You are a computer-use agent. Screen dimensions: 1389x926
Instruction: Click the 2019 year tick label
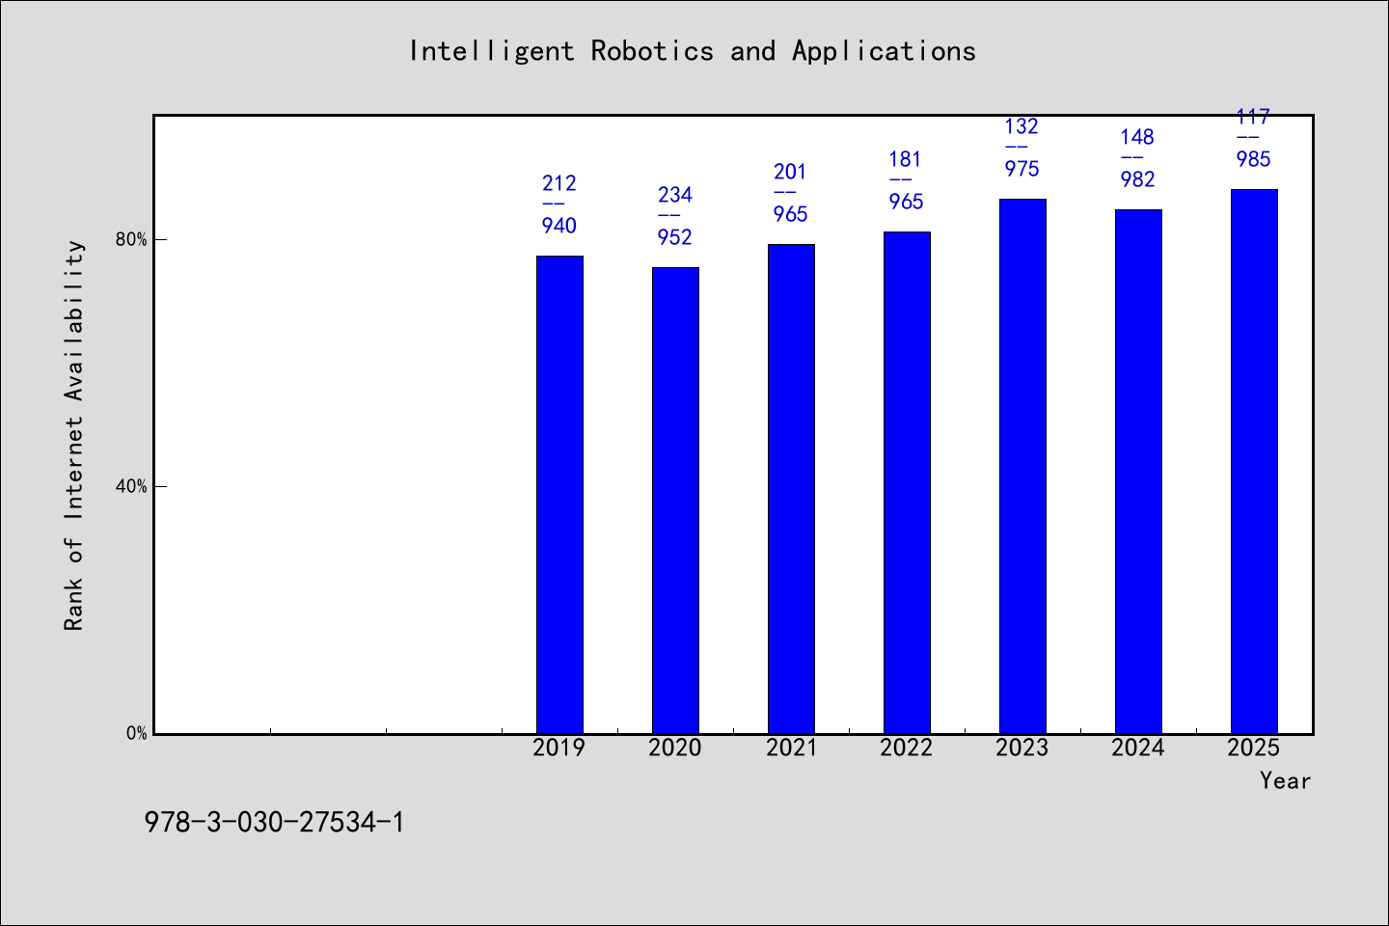coord(559,748)
